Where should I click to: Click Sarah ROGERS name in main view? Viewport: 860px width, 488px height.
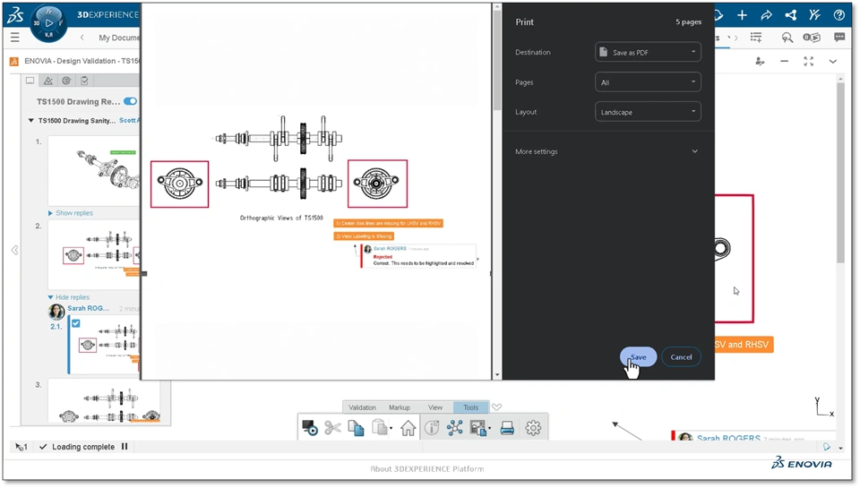tap(728, 438)
